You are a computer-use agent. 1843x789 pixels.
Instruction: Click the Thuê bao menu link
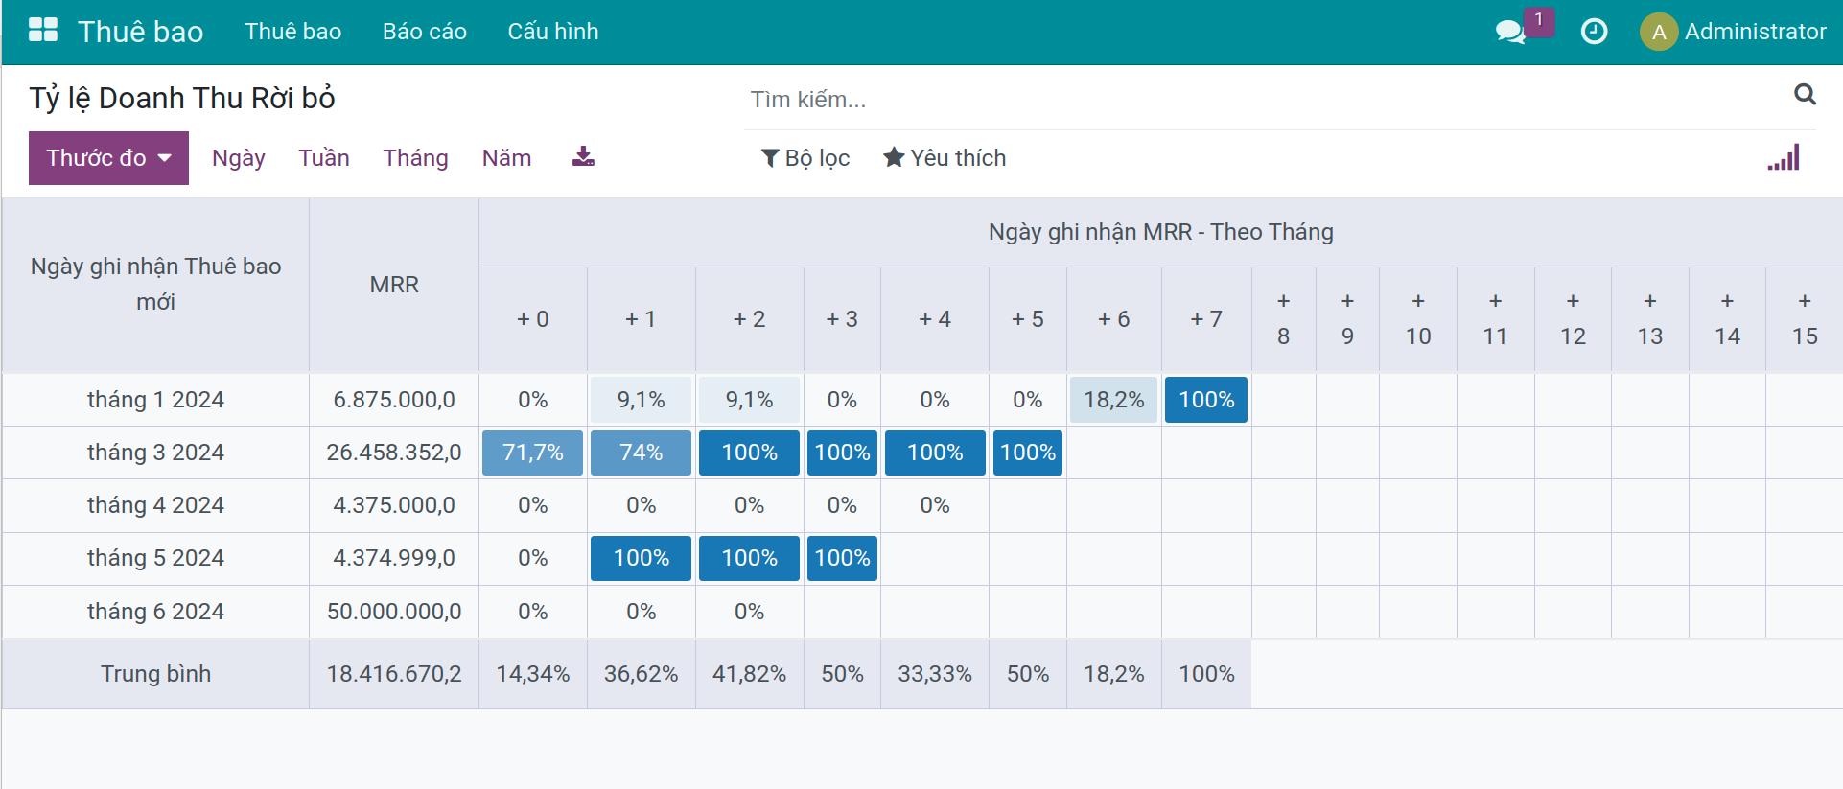point(292,32)
